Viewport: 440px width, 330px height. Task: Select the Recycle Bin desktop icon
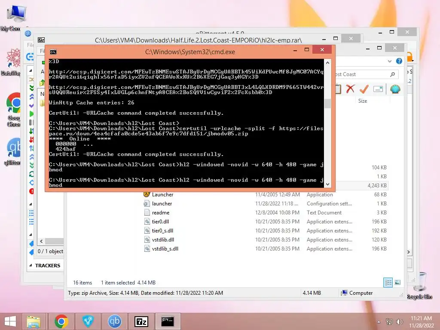coord(419,285)
